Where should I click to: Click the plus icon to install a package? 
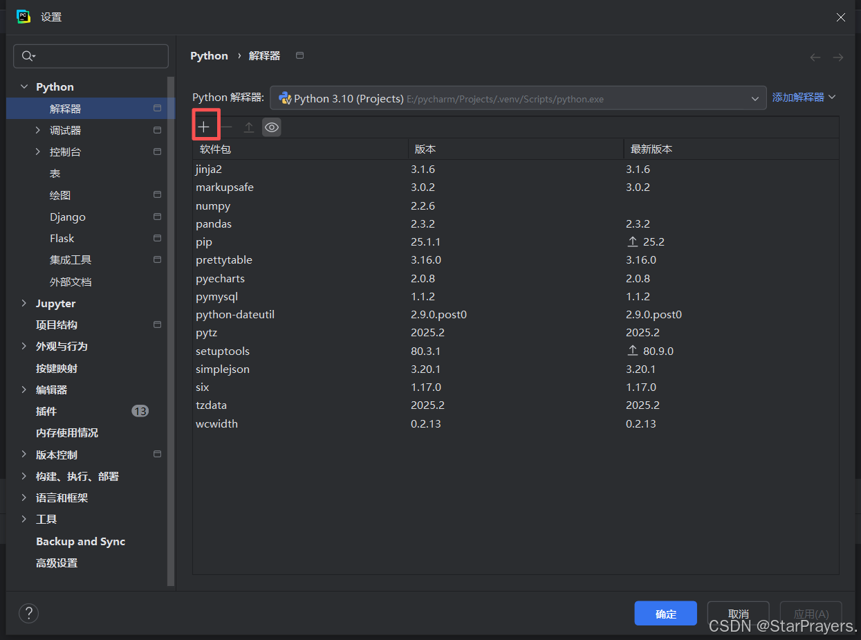click(x=204, y=127)
